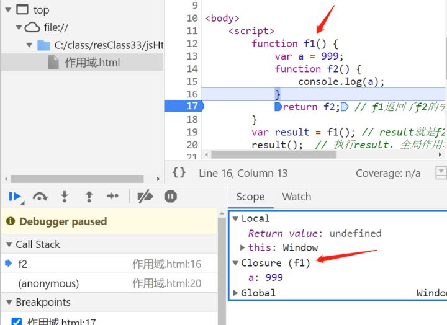Click the inline breakpoint marker after f2;
This screenshot has width=447, height=325.
(x=345, y=107)
